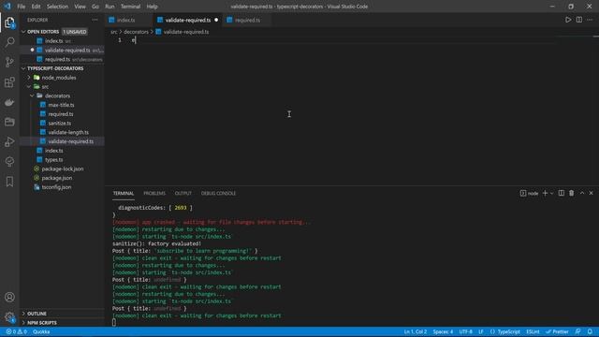Select the Terminal panel tab
This screenshot has height=337, width=599.
point(124,194)
